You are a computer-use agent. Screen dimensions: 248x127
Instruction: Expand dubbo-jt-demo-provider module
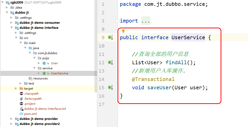[x=11, y=119]
